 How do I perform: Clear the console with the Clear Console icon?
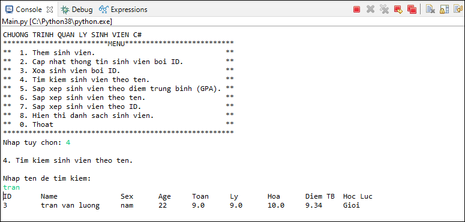pyautogui.click(x=430, y=10)
